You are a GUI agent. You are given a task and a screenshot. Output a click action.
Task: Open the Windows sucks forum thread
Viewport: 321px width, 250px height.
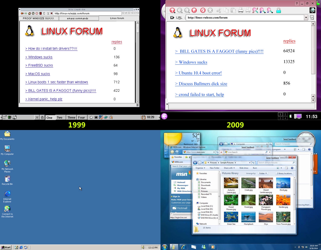(x=191, y=62)
